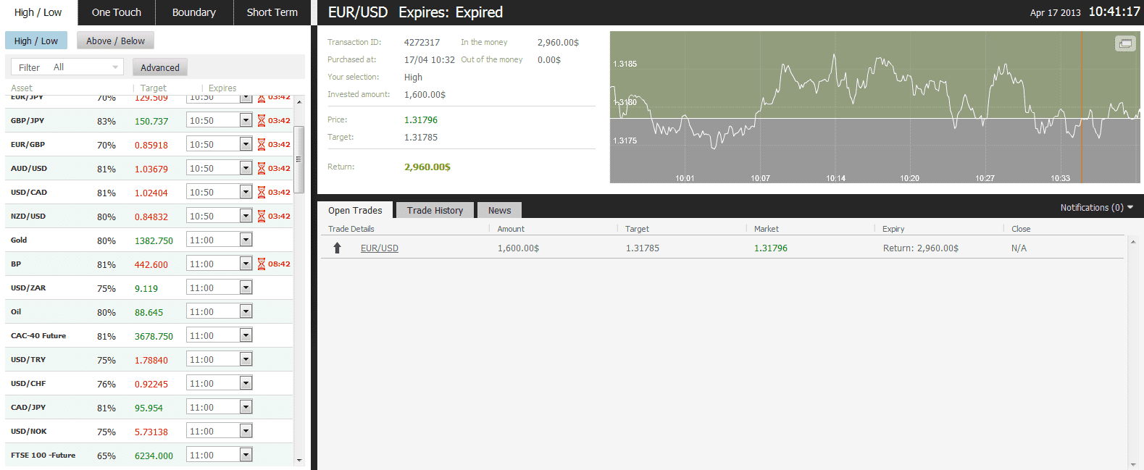Click the Advanced filter button
This screenshot has width=1144, height=470.
coord(160,67)
